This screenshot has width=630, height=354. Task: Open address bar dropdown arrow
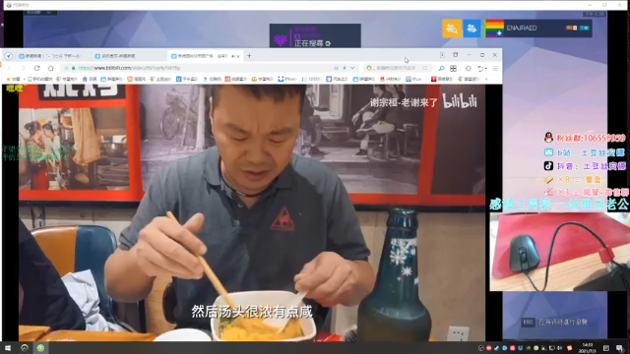[x=352, y=68]
